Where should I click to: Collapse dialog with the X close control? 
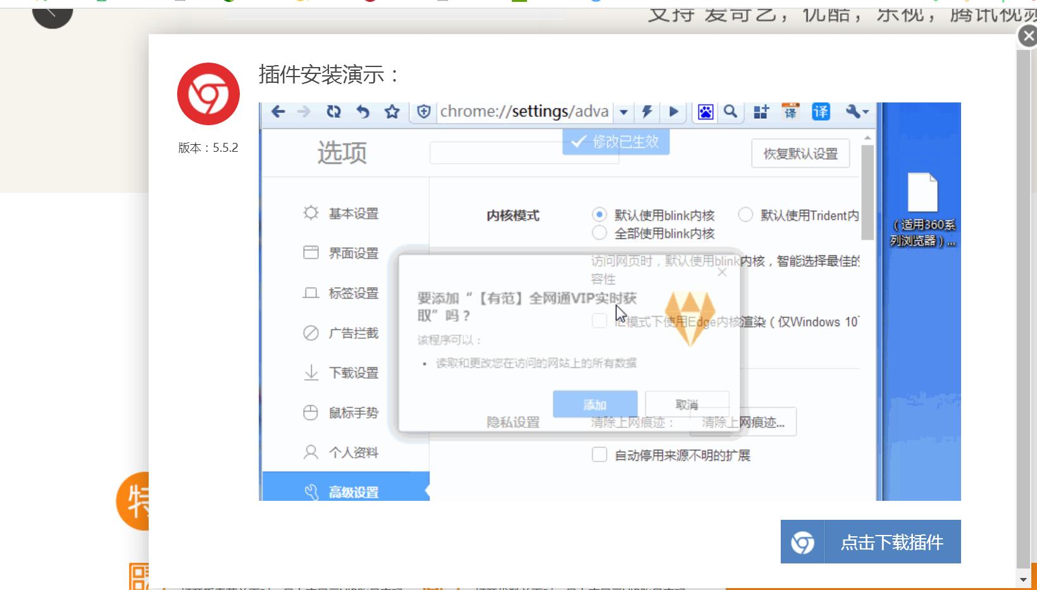pos(722,273)
